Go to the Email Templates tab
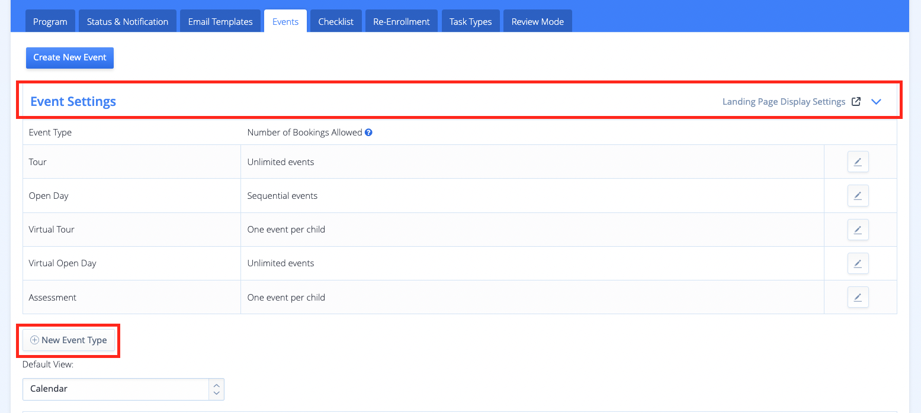This screenshot has width=921, height=413. pos(220,21)
